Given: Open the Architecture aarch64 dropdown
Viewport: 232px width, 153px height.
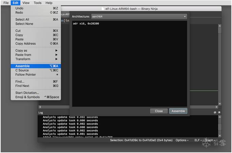Looking at the screenshot, I should pyautogui.click(x=139, y=16).
